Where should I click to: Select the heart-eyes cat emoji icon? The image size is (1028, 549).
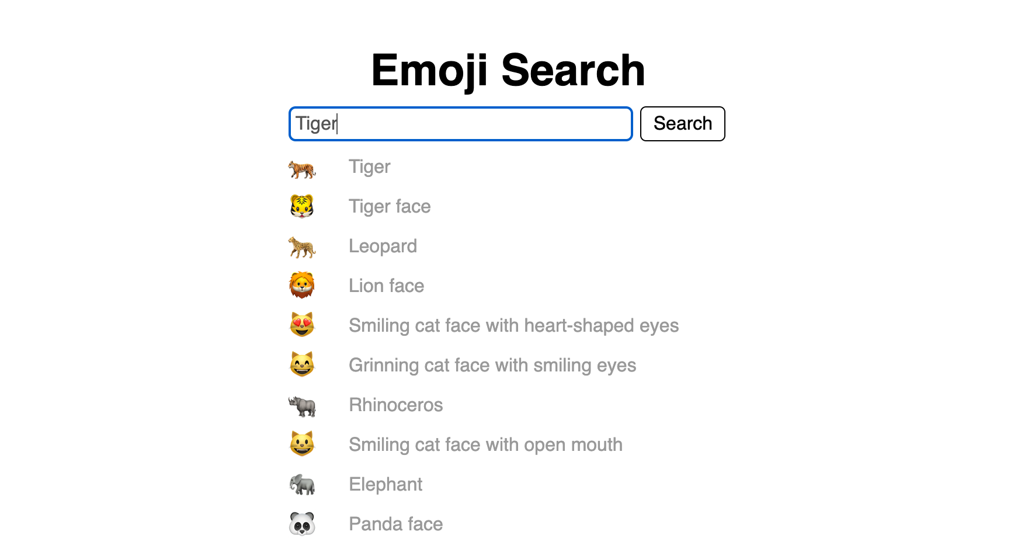pyautogui.click(x=303, y=325)
